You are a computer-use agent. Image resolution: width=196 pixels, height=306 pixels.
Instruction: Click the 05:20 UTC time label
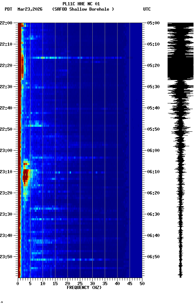point(153,66)
